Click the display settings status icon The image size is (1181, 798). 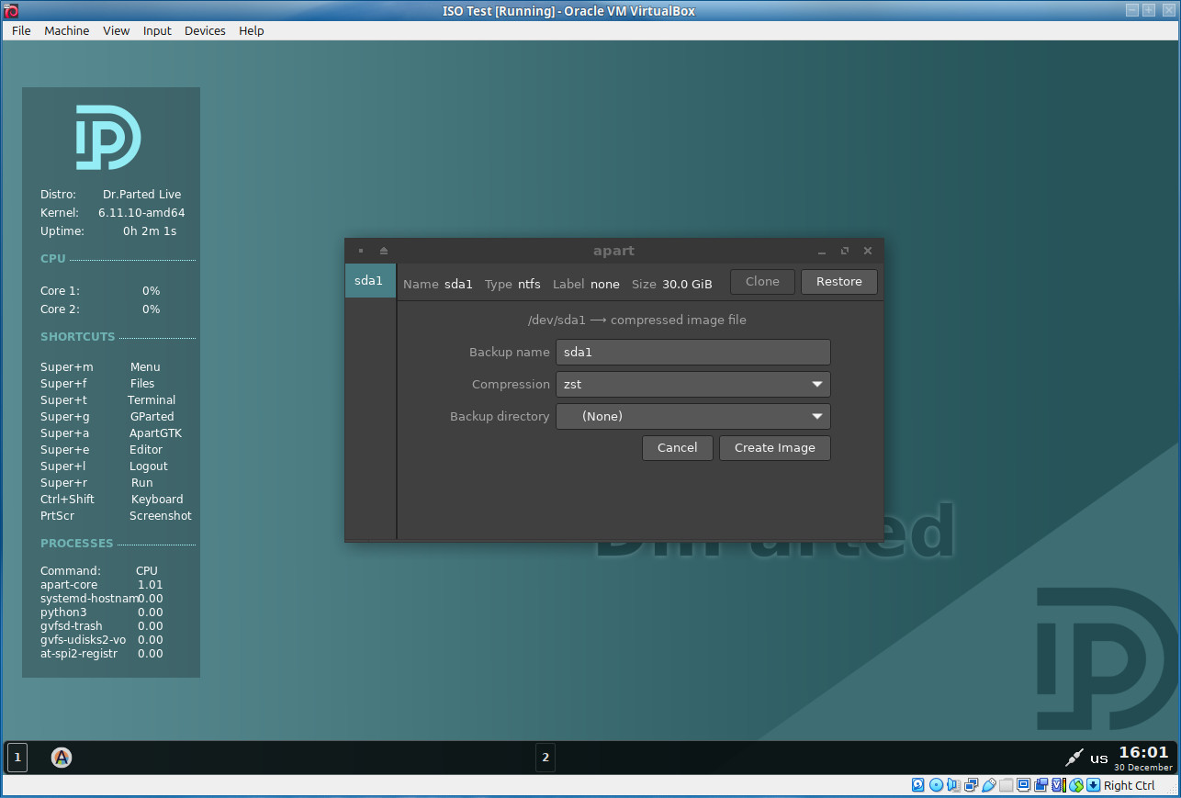[1023, 785]
